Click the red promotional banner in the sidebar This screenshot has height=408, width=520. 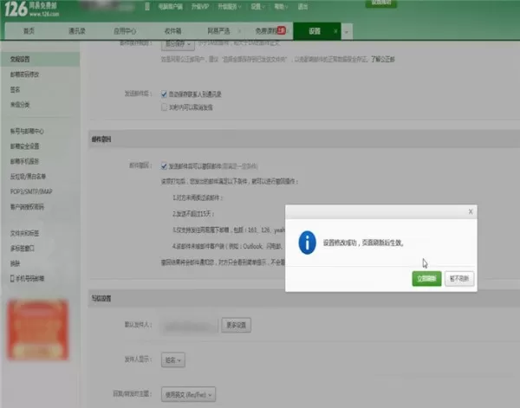coord(38,329)
